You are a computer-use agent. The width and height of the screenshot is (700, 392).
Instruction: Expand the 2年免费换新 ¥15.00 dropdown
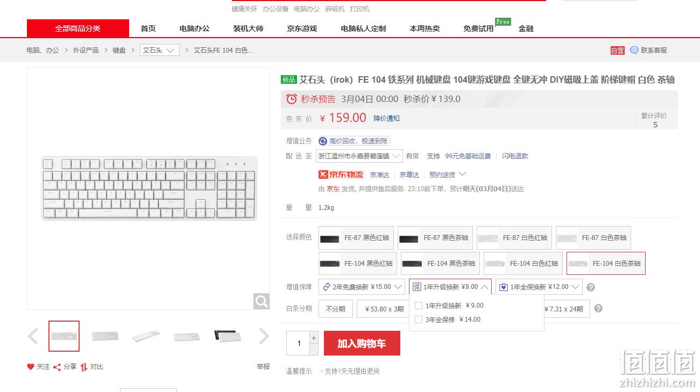[362, 287]
